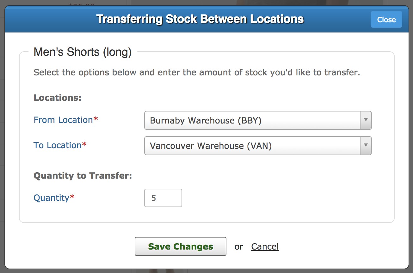Select the Quantity input field
Screen dimensions: 413x273
point(163,198)
